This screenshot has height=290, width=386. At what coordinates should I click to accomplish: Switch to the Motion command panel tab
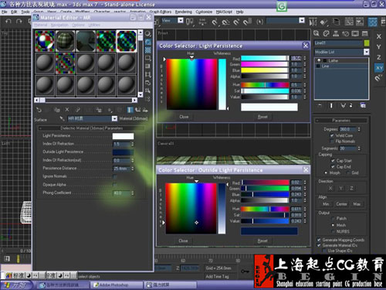pyautogui.click(x=345, y=33)
